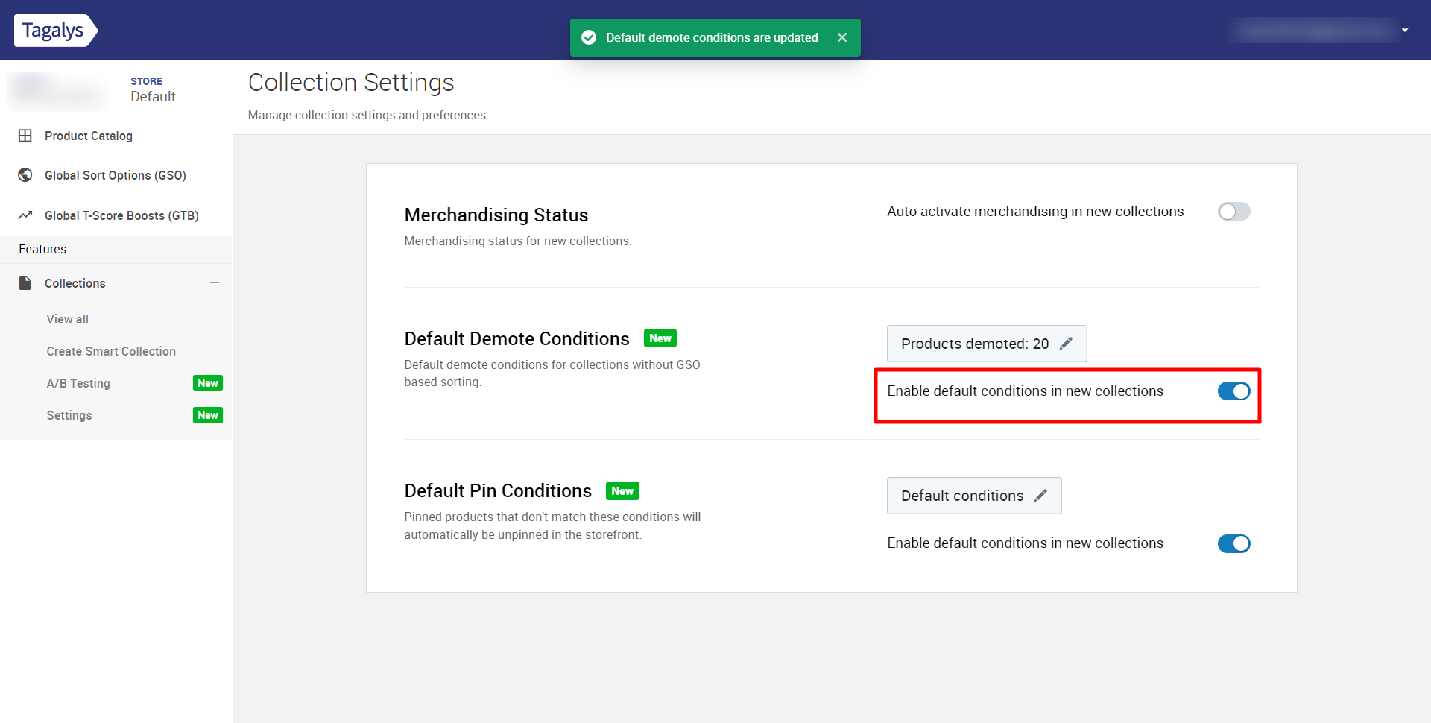Image resolution: width=1431 pixels, height=723 pixels.
Task: Click the Global T-Score Boosts trend icon
Action: tap(25, 215)
